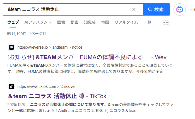Expand the 一覧 list menu
Image resolution: width=195 pixels, height=119 pixels.
(x=148, y=22)
